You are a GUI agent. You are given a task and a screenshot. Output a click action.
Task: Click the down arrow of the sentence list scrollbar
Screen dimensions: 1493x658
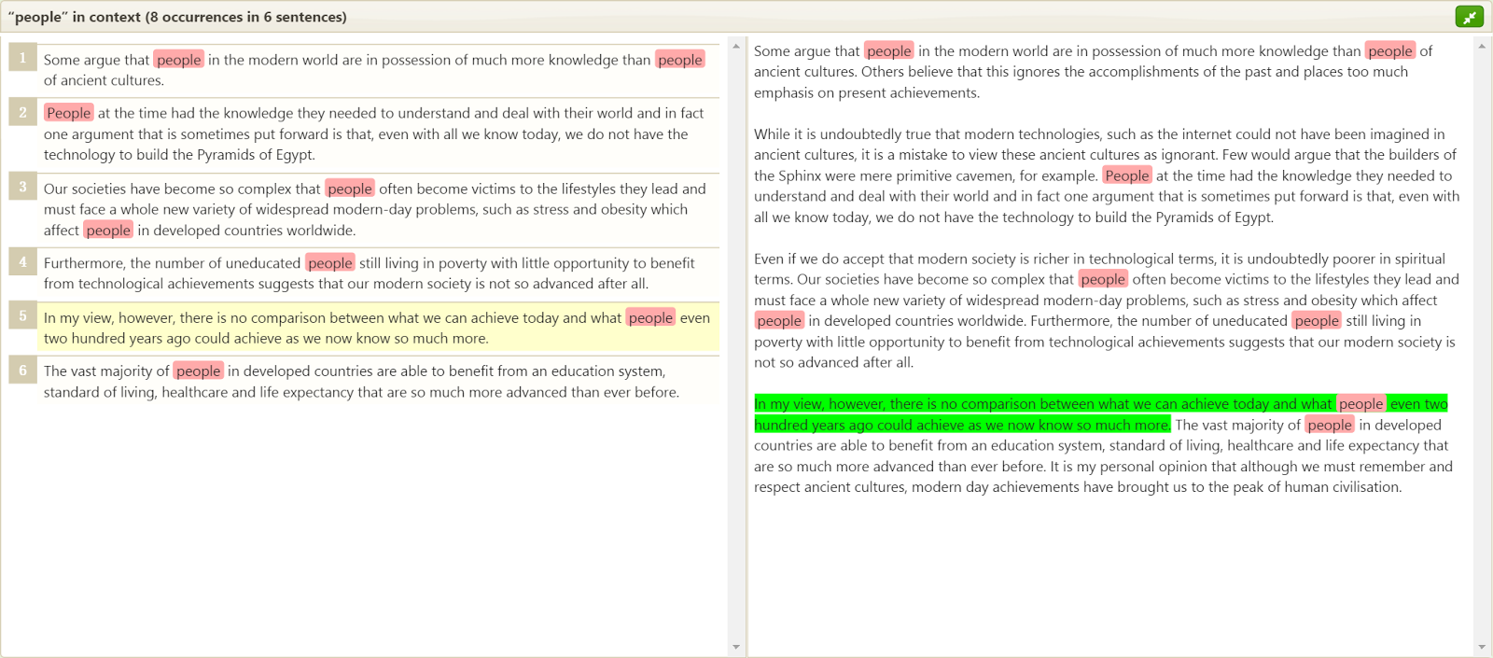point(736,647)
